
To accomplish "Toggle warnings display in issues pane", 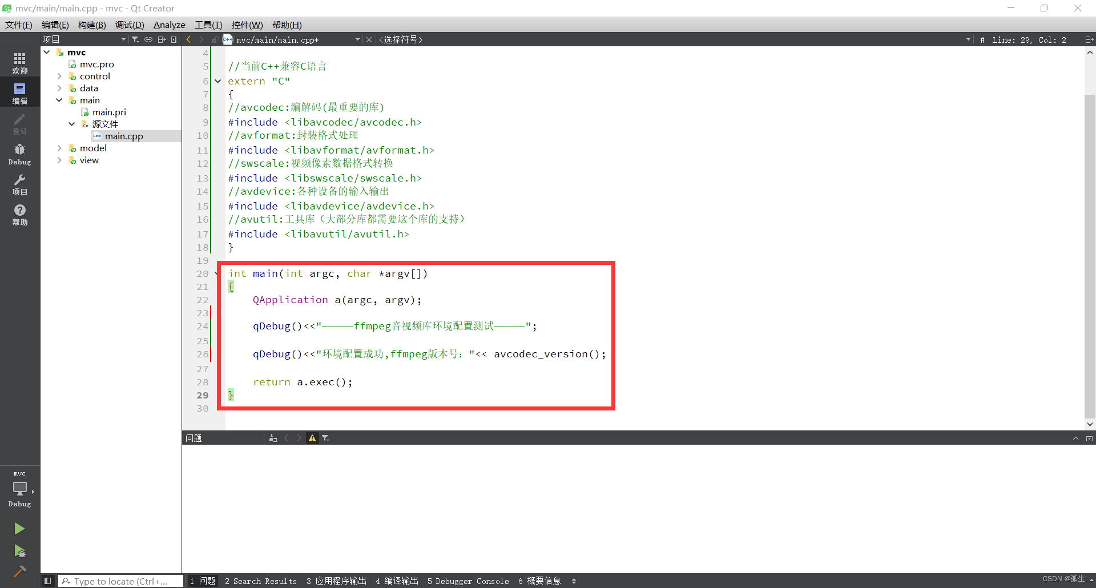I will (x=312, y=438).
